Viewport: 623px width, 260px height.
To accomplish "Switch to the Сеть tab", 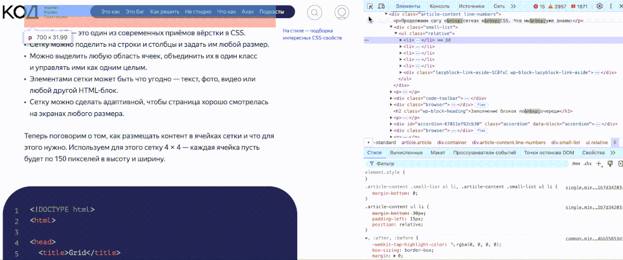I will 499,6.
